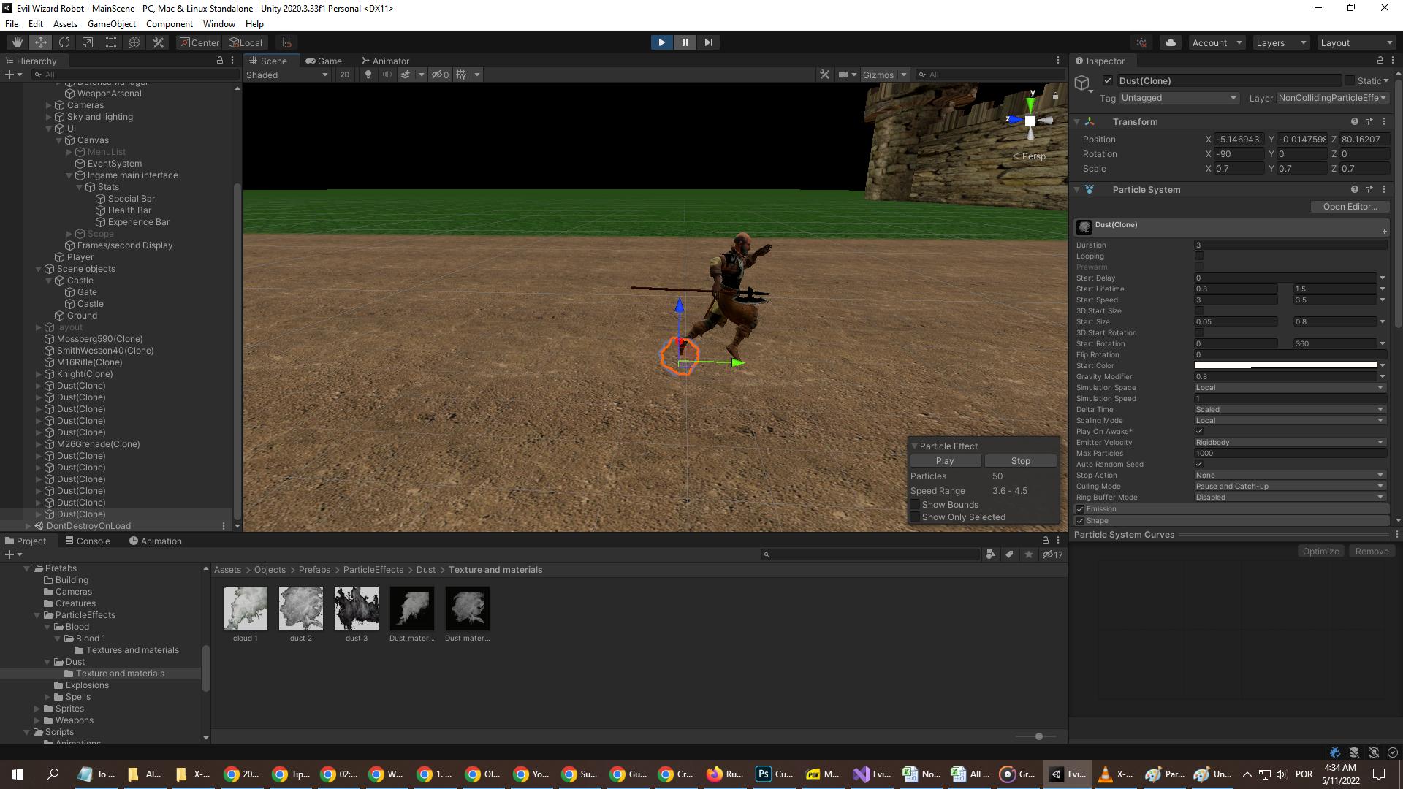Toggle Dust(Clone) active checkbox in Inspector
This screenshot has width=1403, height=789.
tap(1108, 80)
